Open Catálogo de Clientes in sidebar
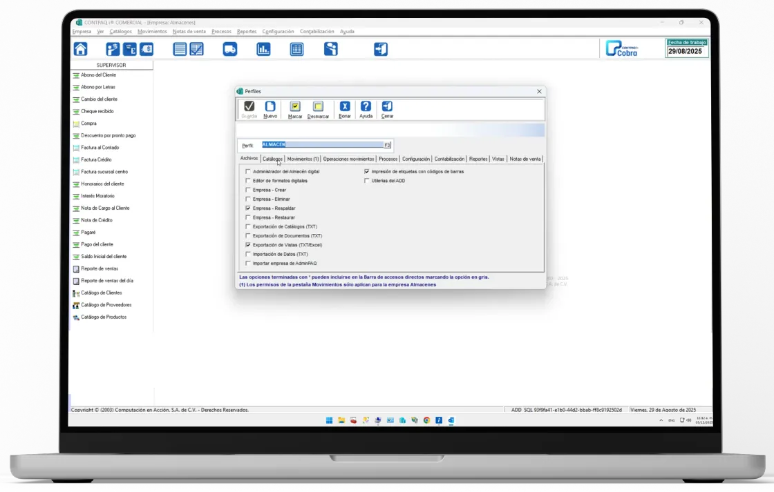 pos(101,293)
